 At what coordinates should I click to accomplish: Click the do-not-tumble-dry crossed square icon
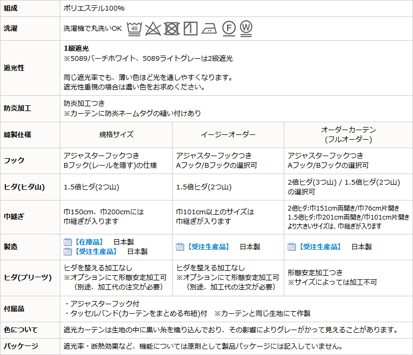point(172,29)
